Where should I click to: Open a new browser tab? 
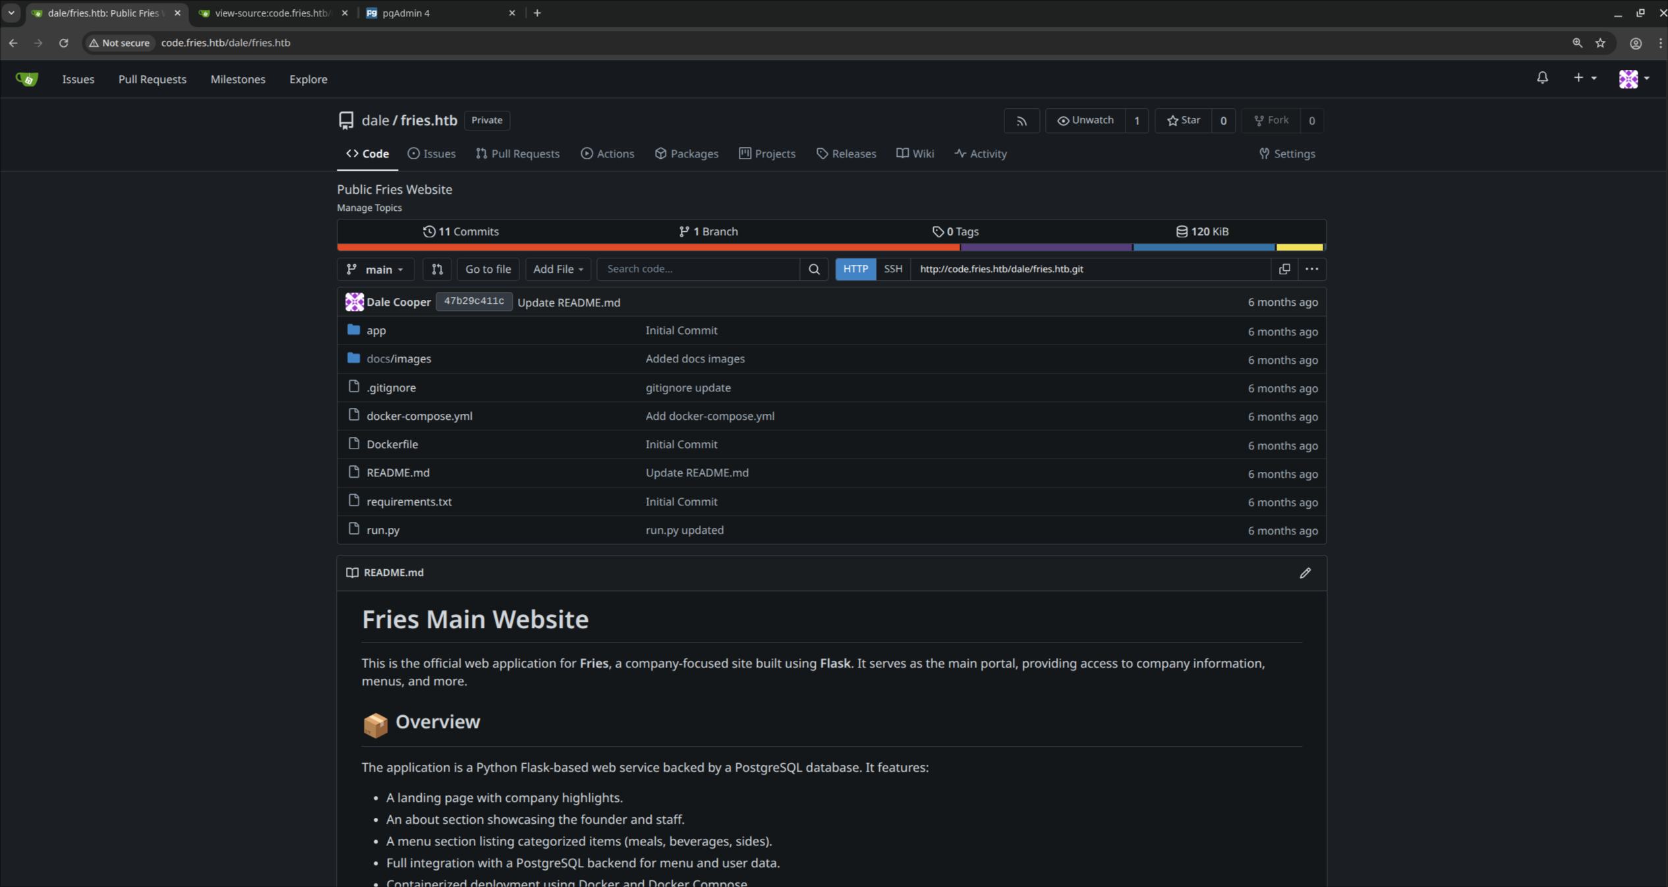(537, 13)
